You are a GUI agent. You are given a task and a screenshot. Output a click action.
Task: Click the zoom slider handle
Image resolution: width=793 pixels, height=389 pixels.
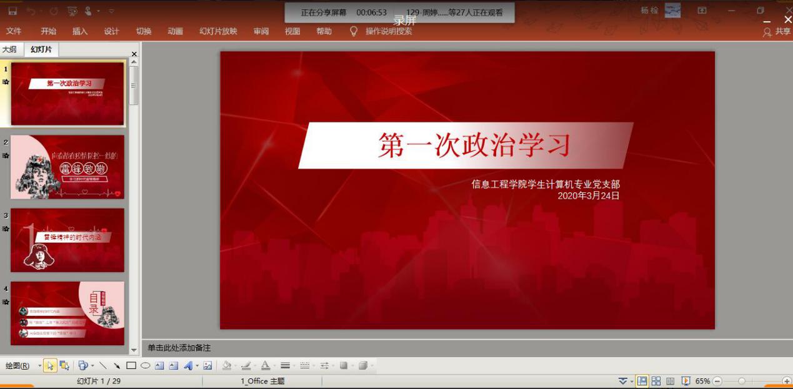click(x=742, y=381)
